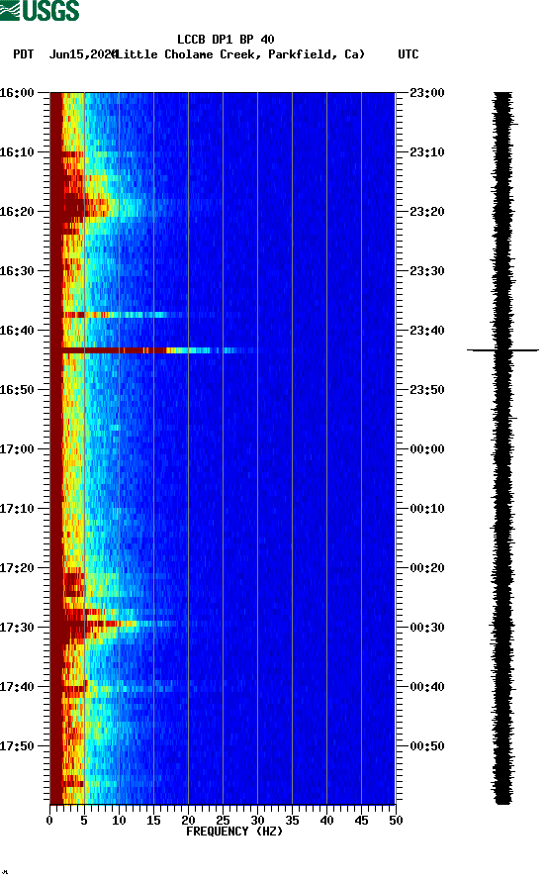This screenshot has height=883, width=546.
Task: Click the 00:20 UTC time label
Action: pyautogui.click(x=427, y=568)
